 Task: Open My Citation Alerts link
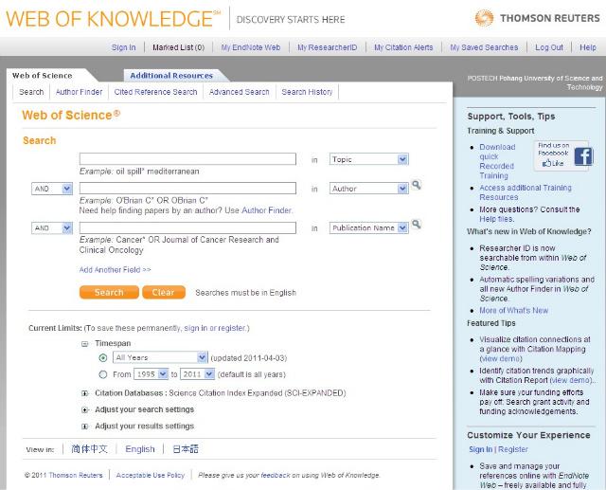403,47
